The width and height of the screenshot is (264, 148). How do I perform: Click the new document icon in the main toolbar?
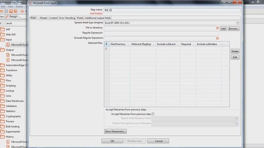point(6,11)
